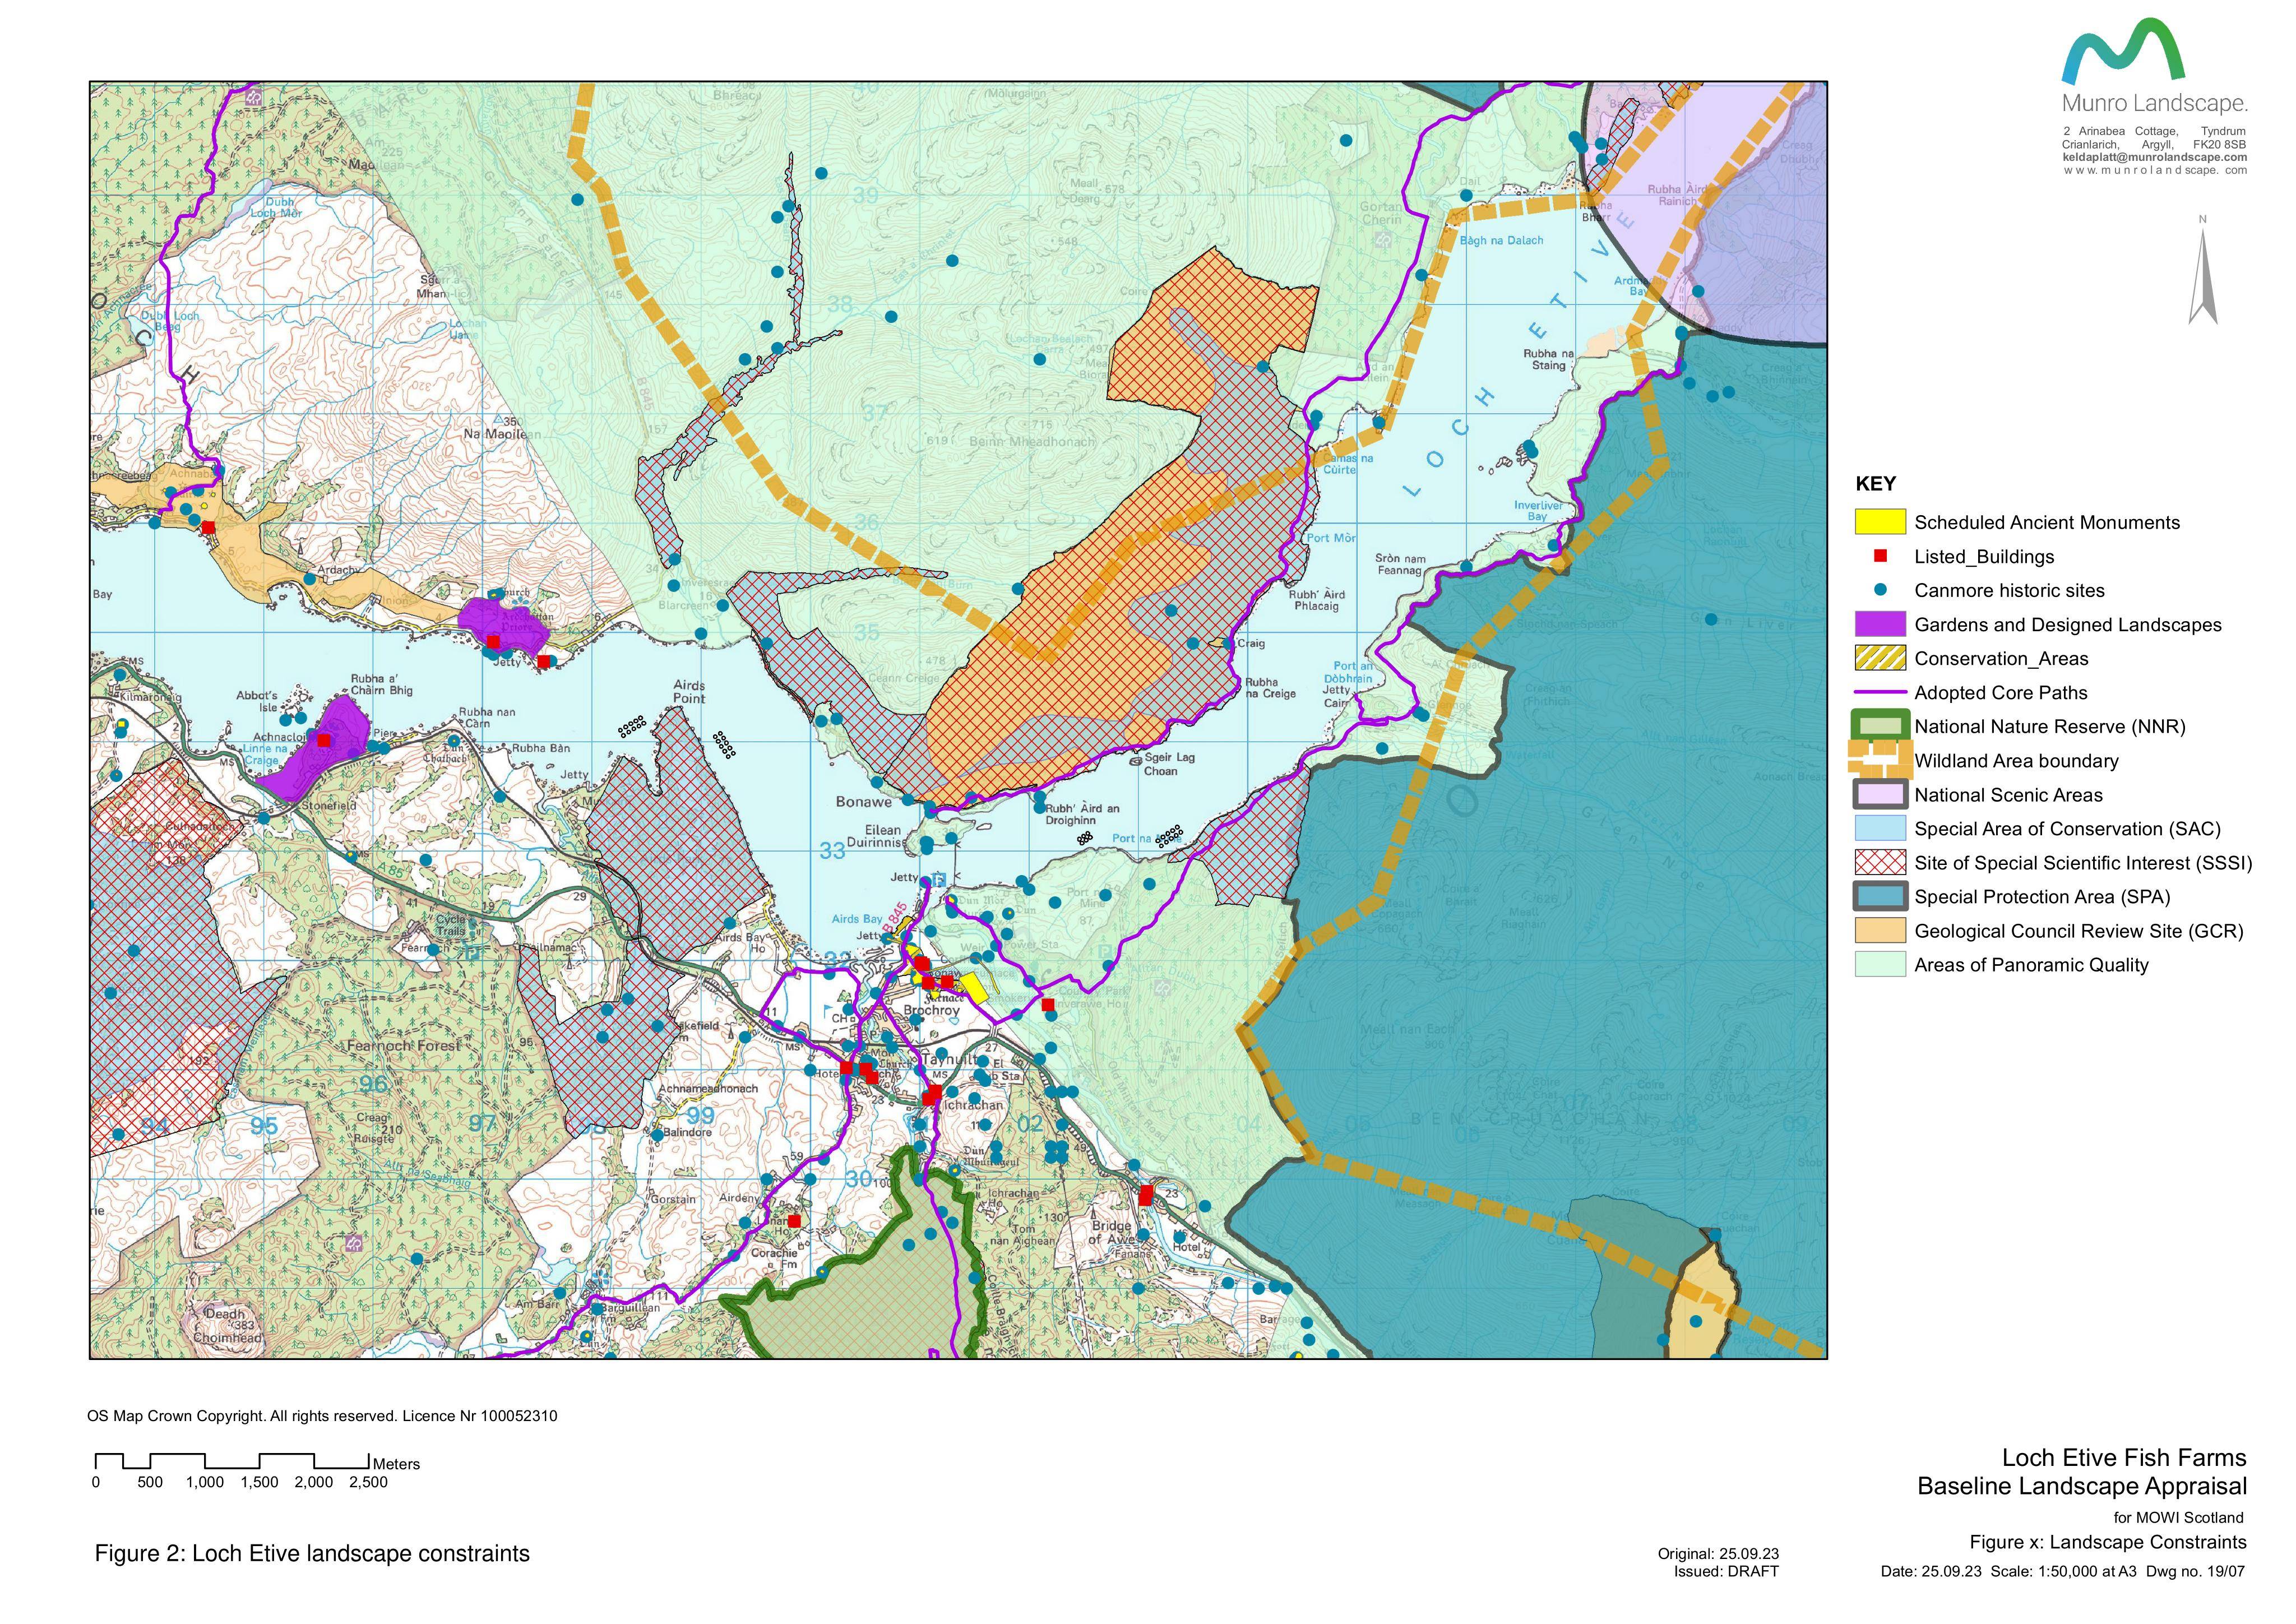Click the www.munrolandscape.com website address
The width and height of the screenshot is (2296, 1624).
tap(2154, 170)
